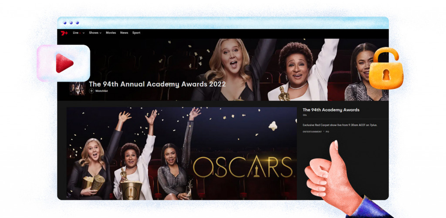Select the '94th Annual Academy Awards 2022' title
The width and height of the screenshot is (446, 218).
pos(157,84)
